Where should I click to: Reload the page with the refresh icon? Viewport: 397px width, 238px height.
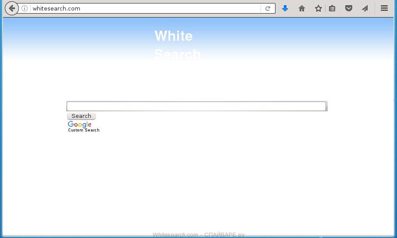[268, 8]
